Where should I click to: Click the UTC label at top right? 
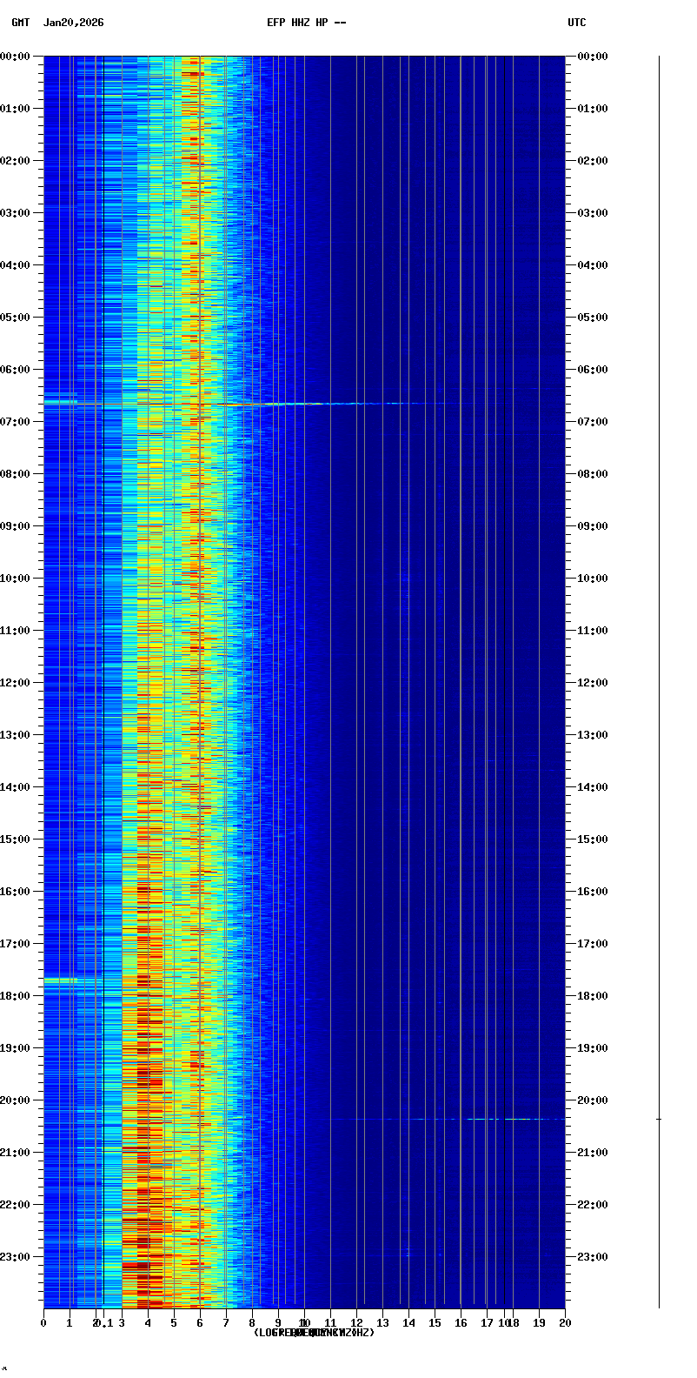(577, 23)
